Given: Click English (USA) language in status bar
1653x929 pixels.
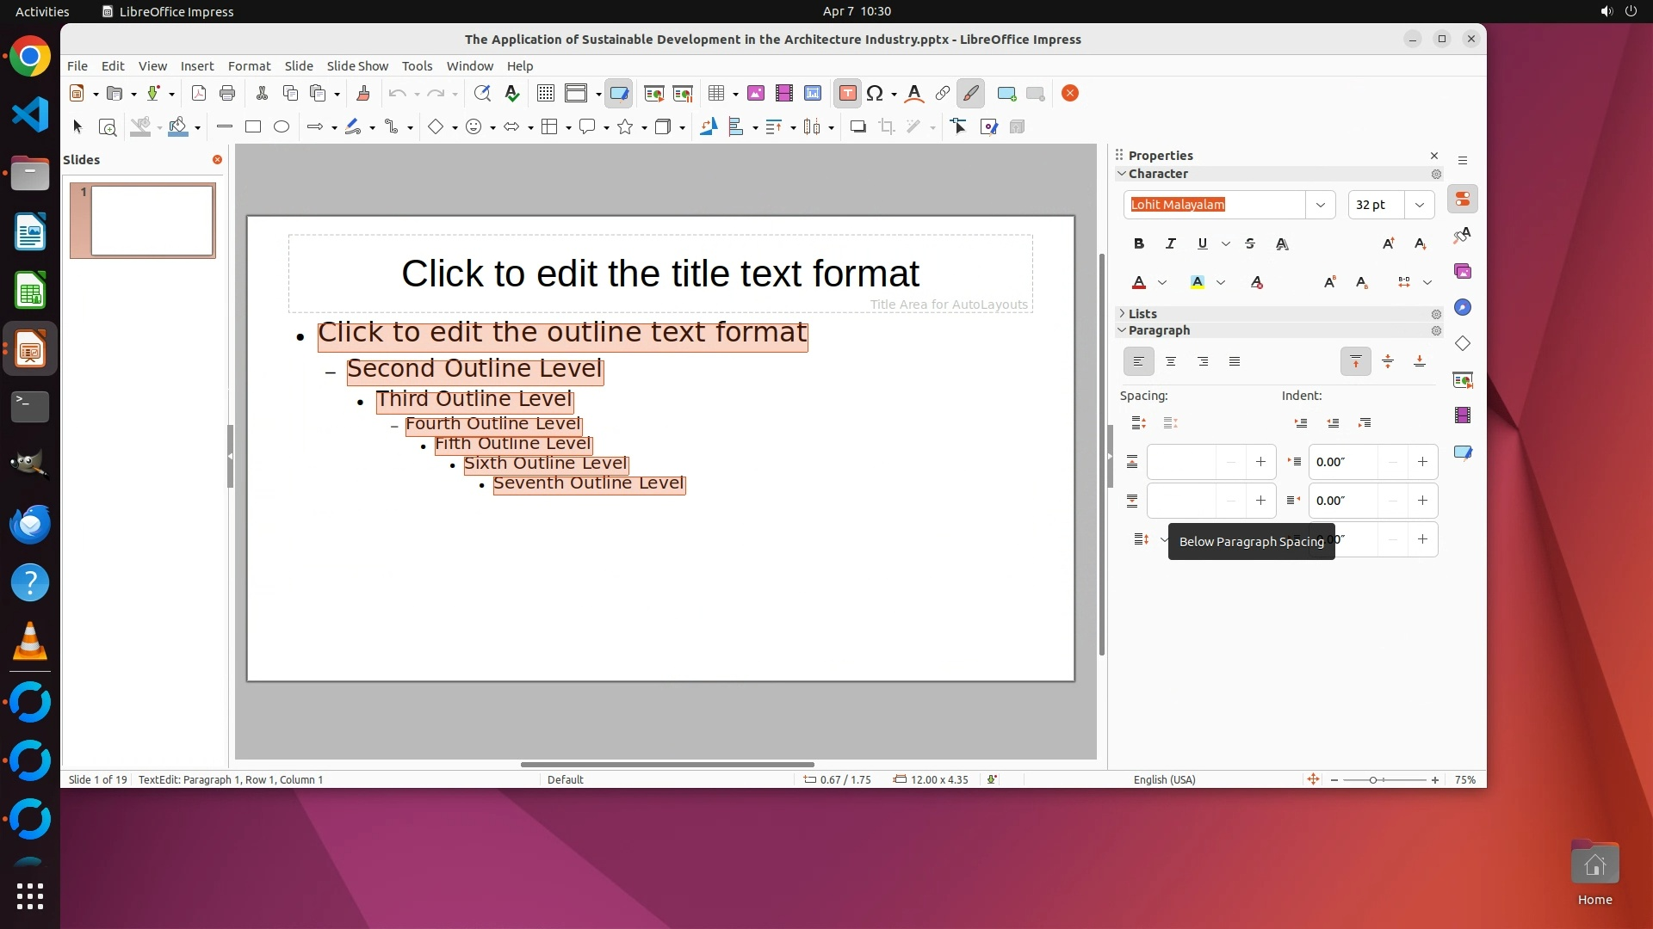Looking at the screenshot, I should [1164, 780].
